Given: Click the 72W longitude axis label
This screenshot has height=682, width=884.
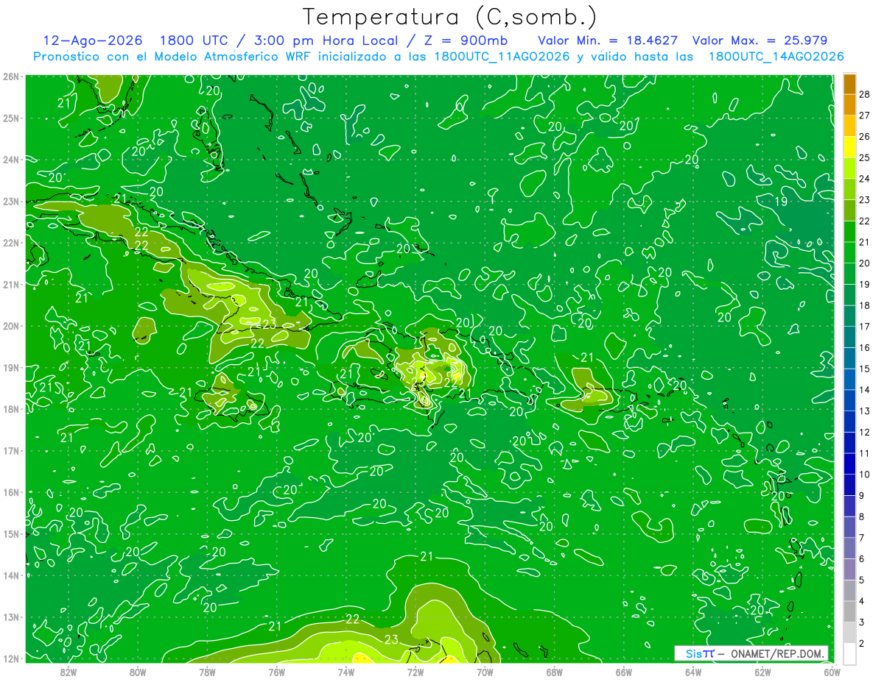Looking at the screenshot, I should [x=415, y=671].
